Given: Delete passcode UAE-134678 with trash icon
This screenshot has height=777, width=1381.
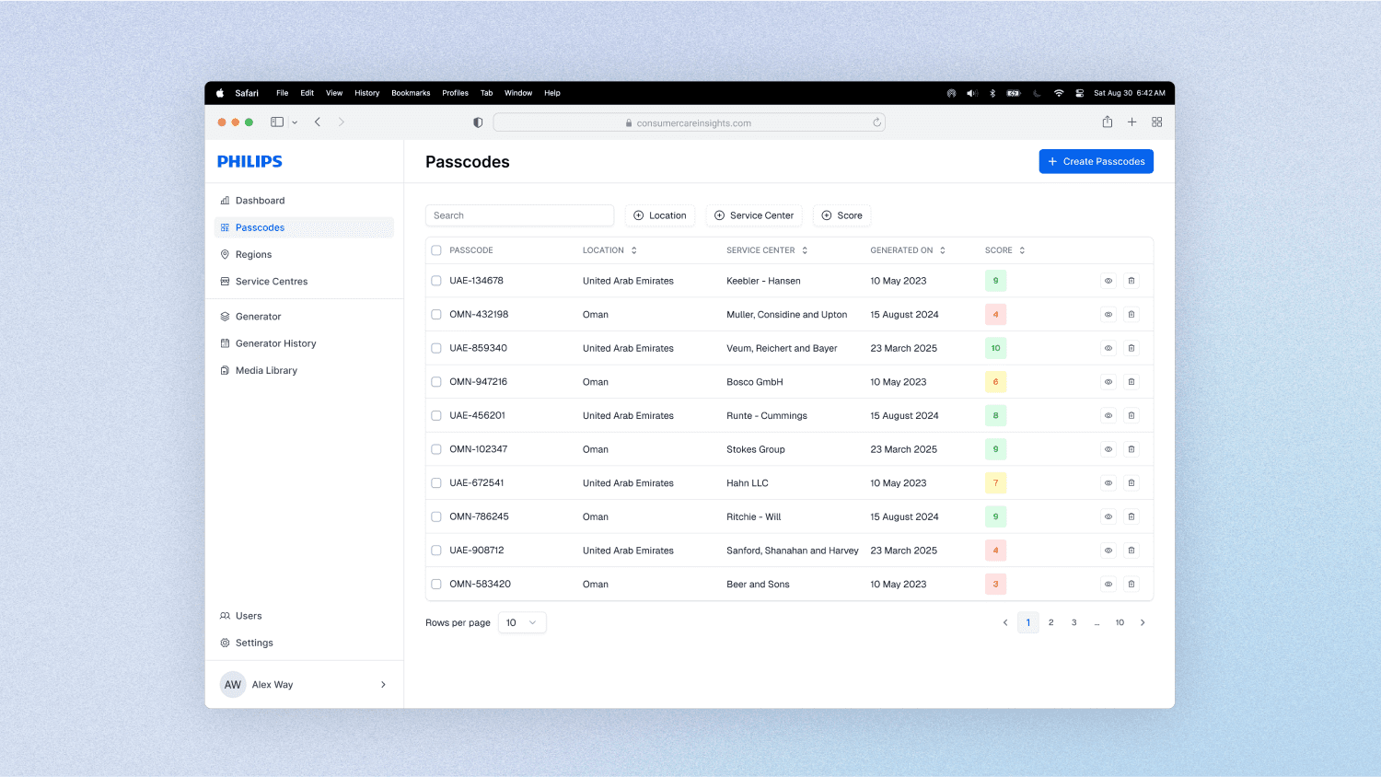Looking at the screenshot, I should point(1131,281).
